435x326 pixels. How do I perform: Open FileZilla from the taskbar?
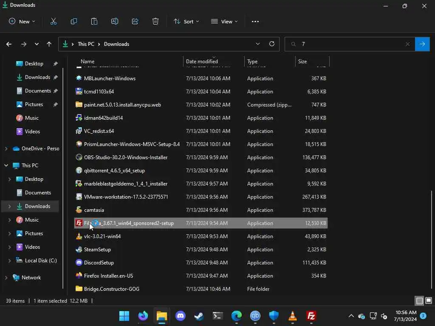coord(311,316)
